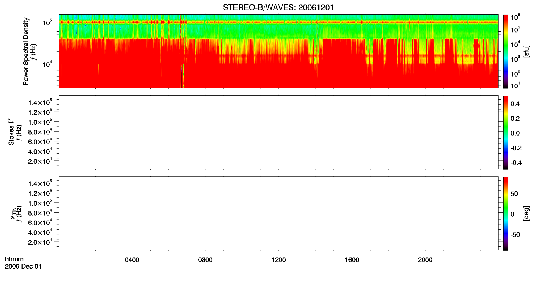Screen dimensions: 557x287
Task: Click the 0400 time tick label
Action: click(x=132, y=260)
